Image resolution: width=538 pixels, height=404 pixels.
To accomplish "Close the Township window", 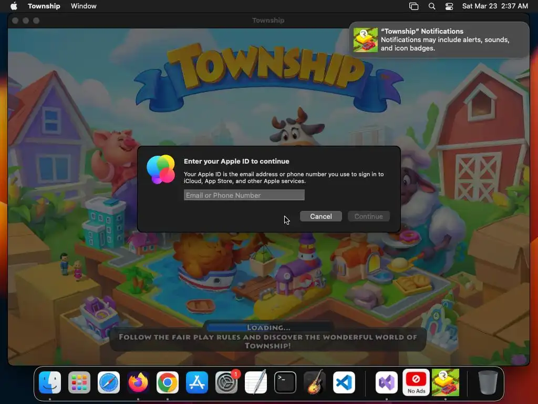I will point(15,21).
